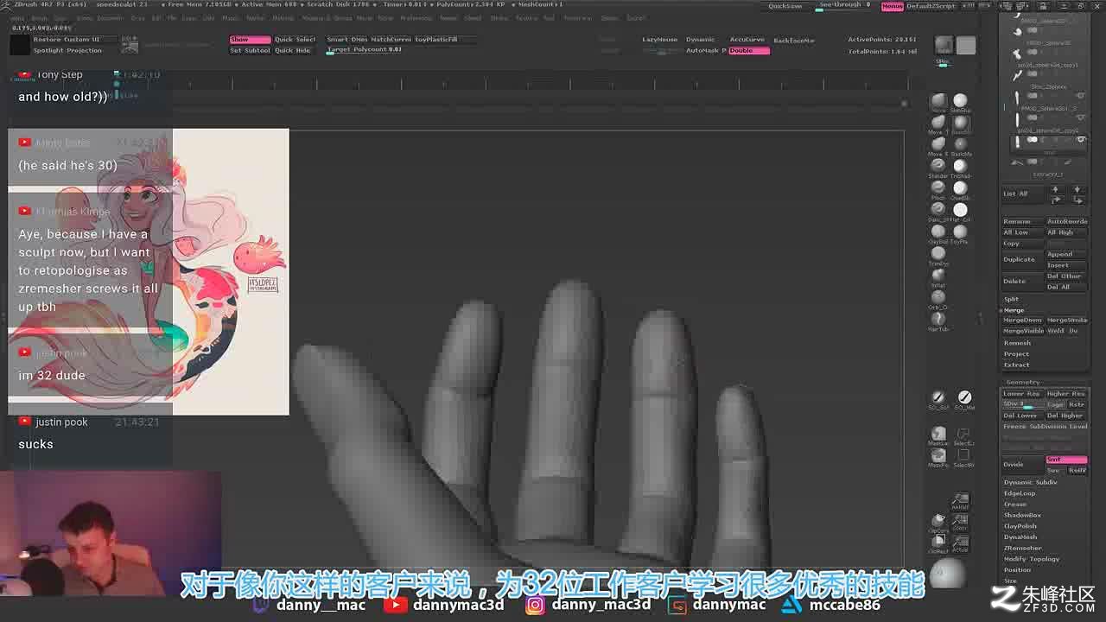The width and height of the screenshot is (1106, 622).
Task: Adjust the SDiv slider
Action: click(x=1023, y=404)
